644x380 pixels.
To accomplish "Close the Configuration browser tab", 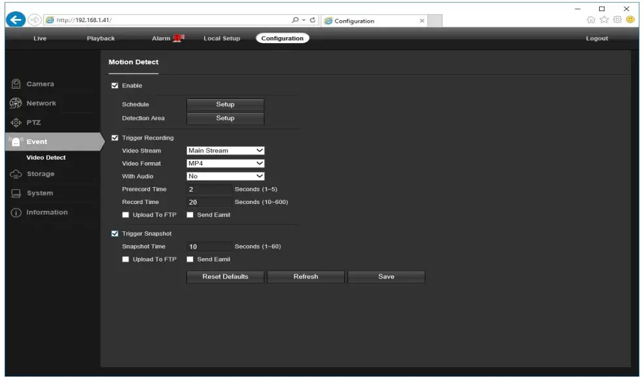I will (422, 21).
